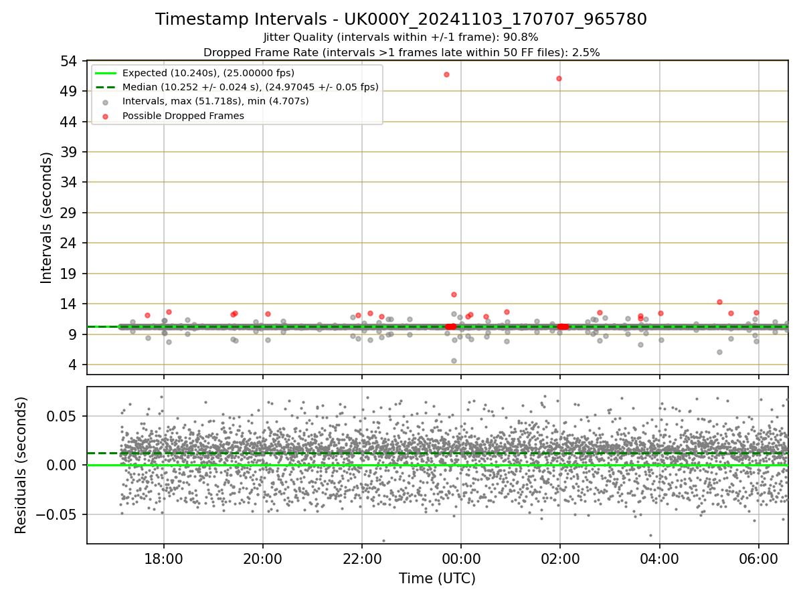The width and height of the screenshot is (803, 602).
Task: Click the 04:00 time tick label
Action: [x=660, y=559]
